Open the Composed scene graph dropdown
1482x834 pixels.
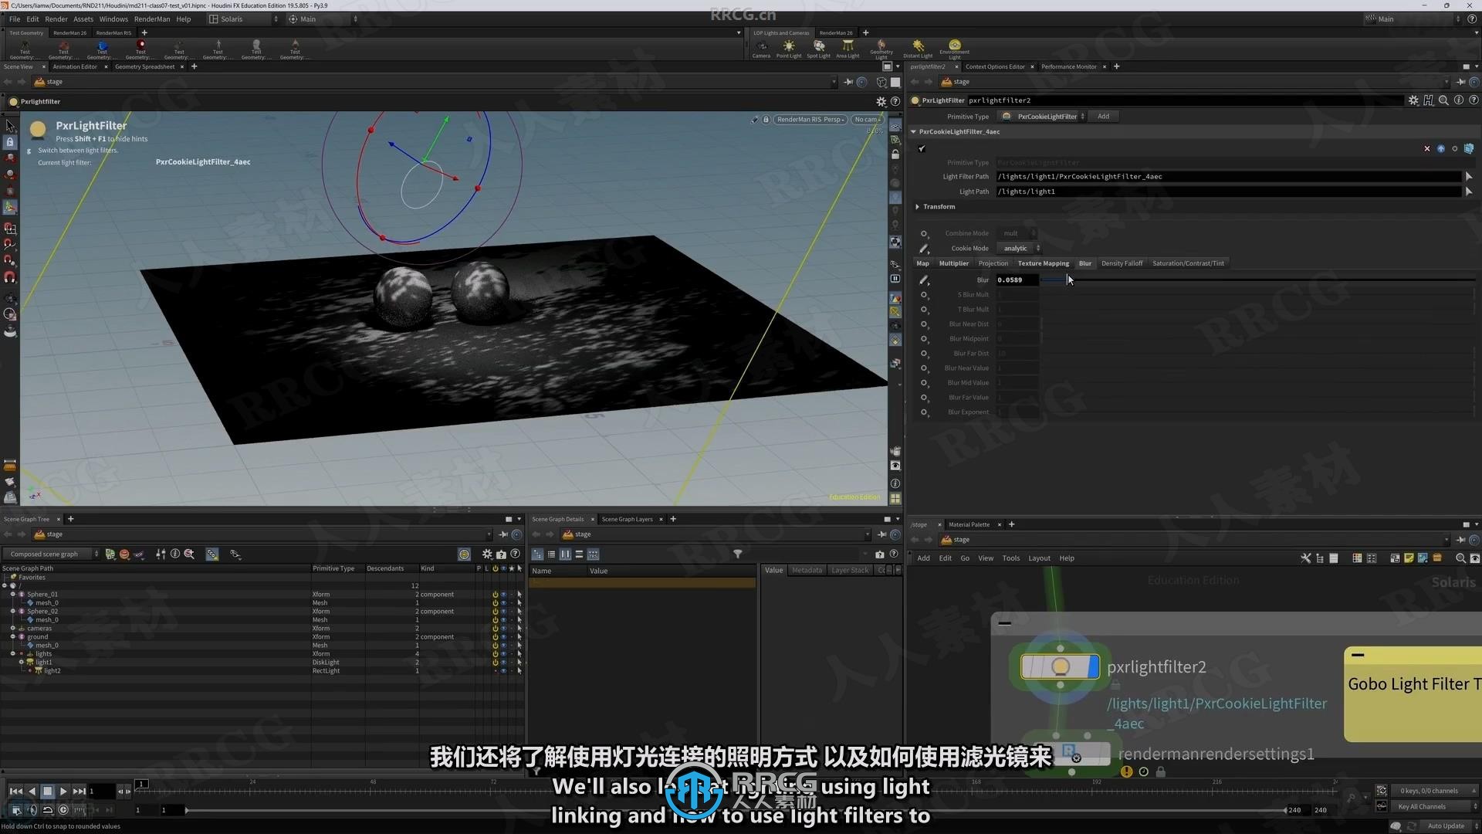pyautogui.click(x=52, y=554)
